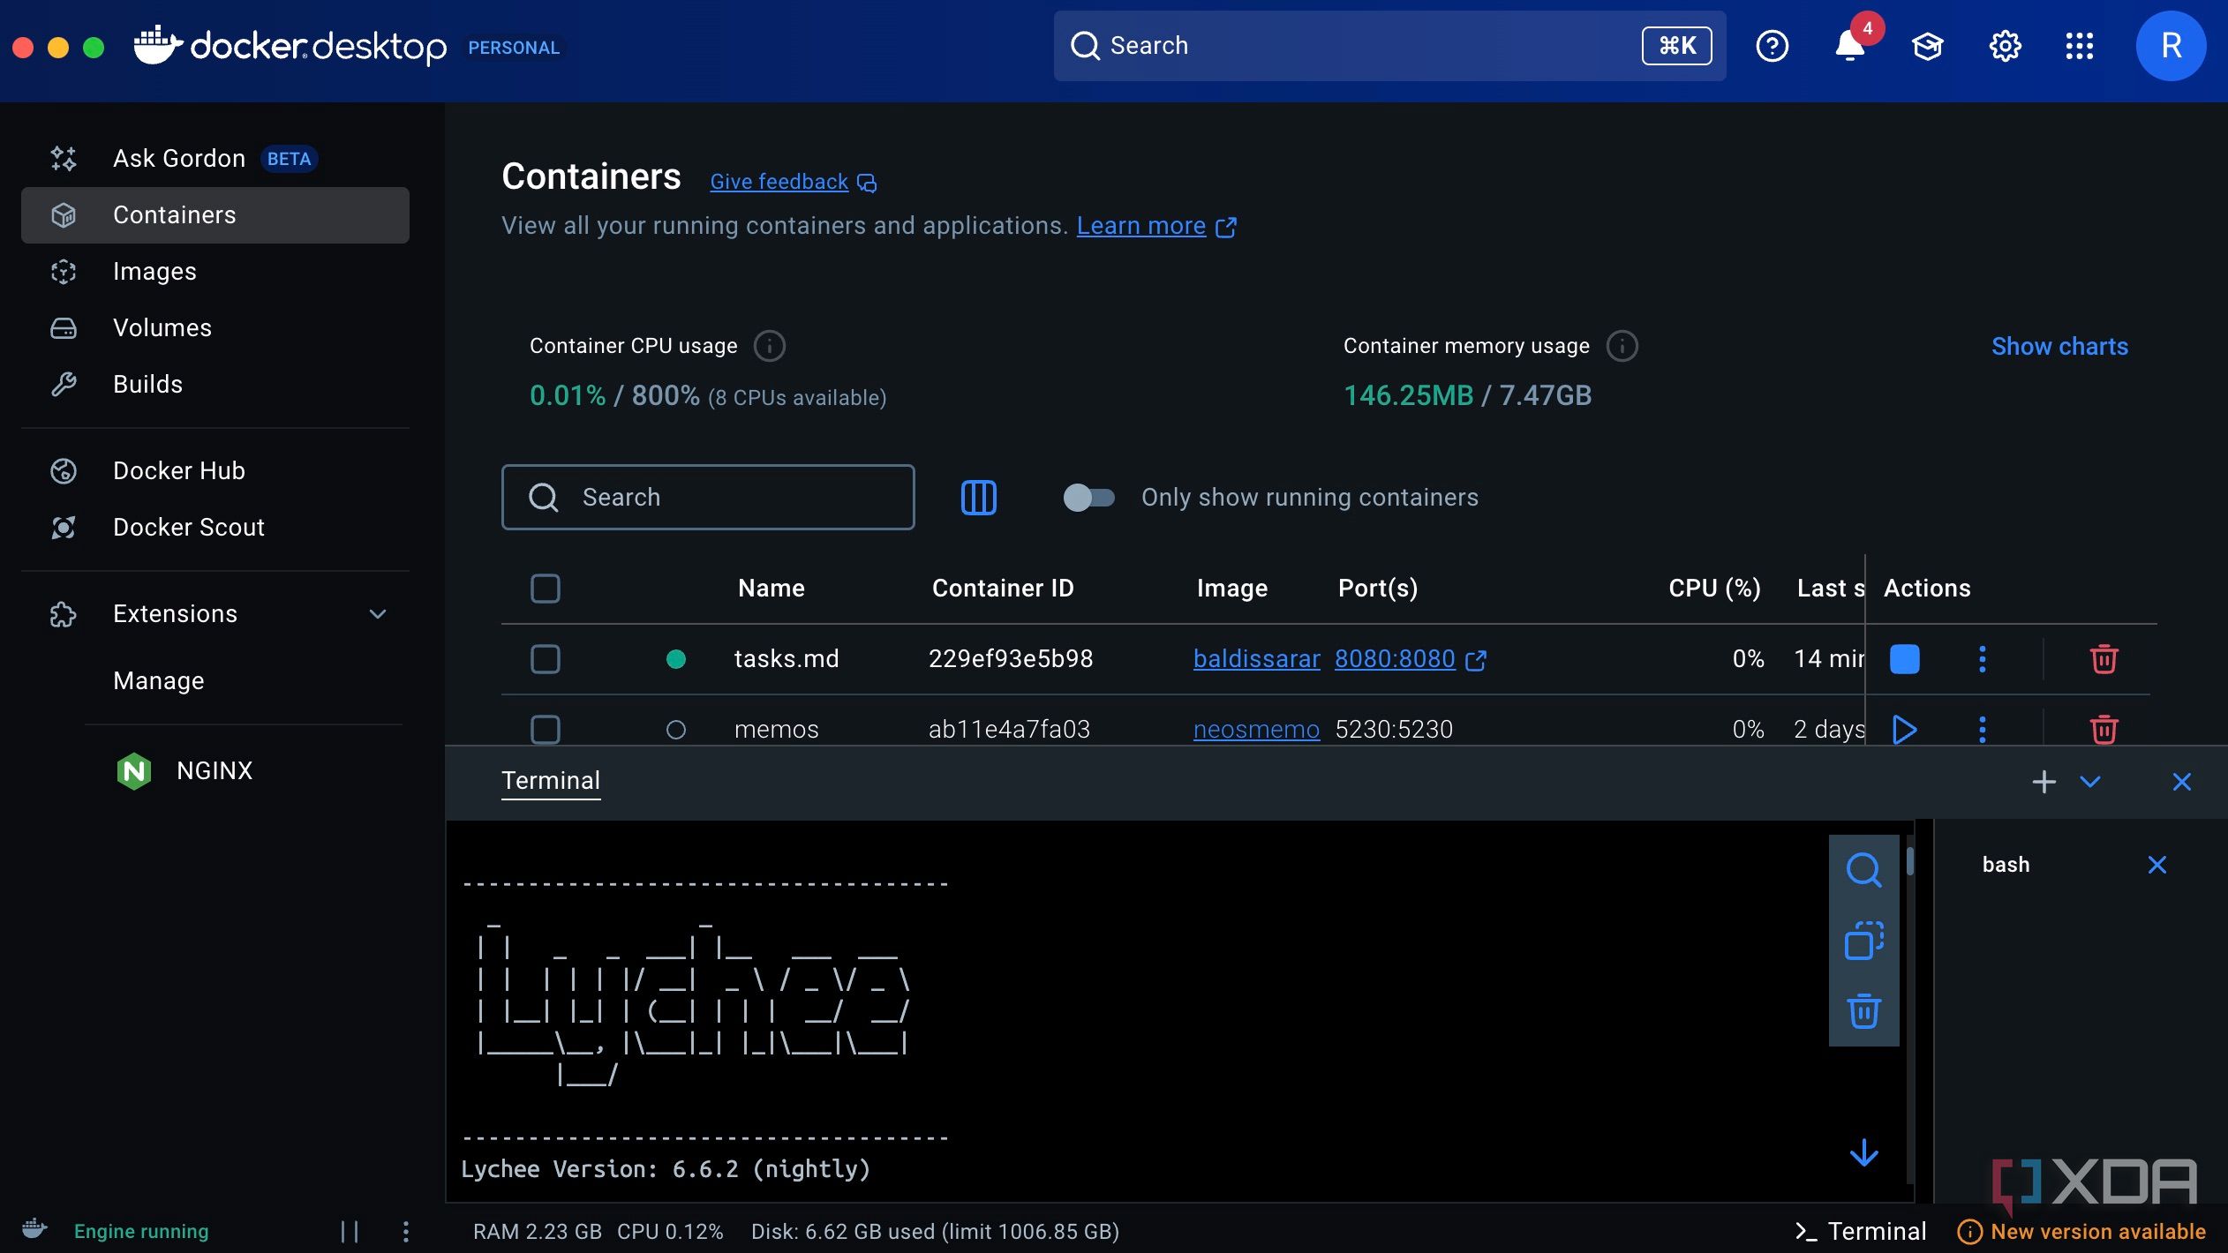Toggle Only show running containers

click(x=1088, y=498)
